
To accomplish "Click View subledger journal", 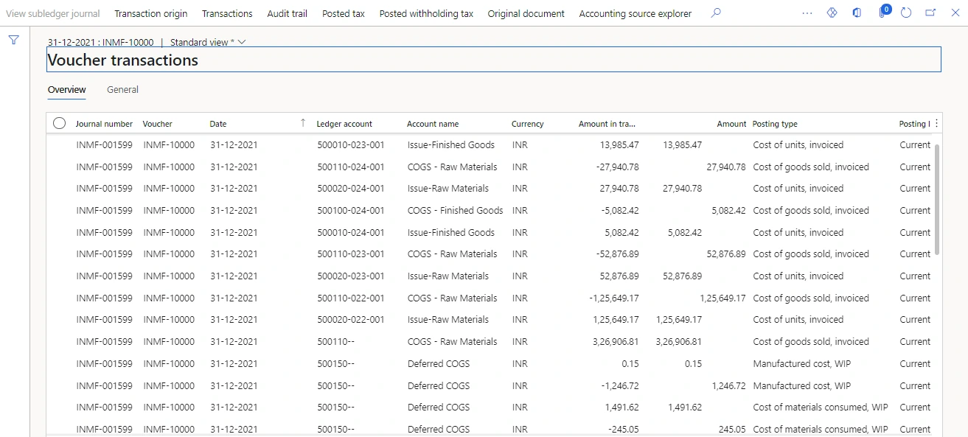I will pos(53,13).
